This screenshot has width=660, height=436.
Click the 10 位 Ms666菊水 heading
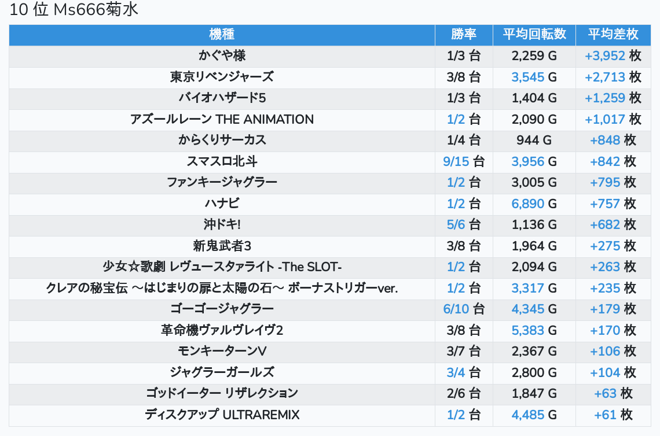(74, 10)
